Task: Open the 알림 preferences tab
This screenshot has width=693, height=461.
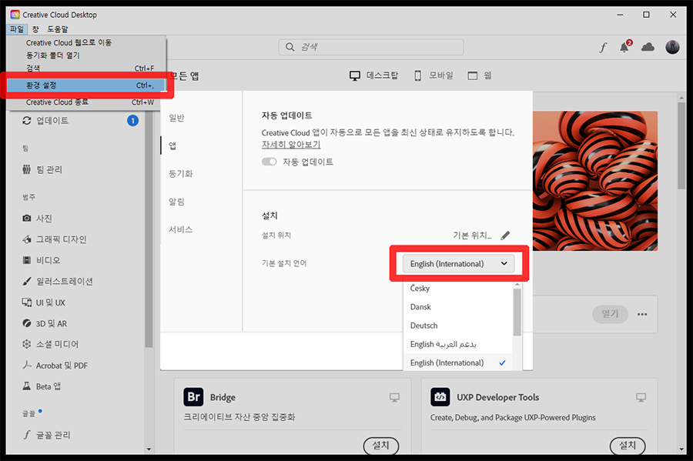Action: [x=177, y=202]
